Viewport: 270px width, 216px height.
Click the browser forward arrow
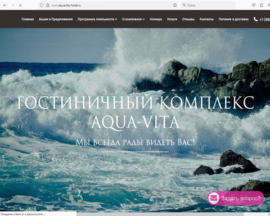pos(12,5)
